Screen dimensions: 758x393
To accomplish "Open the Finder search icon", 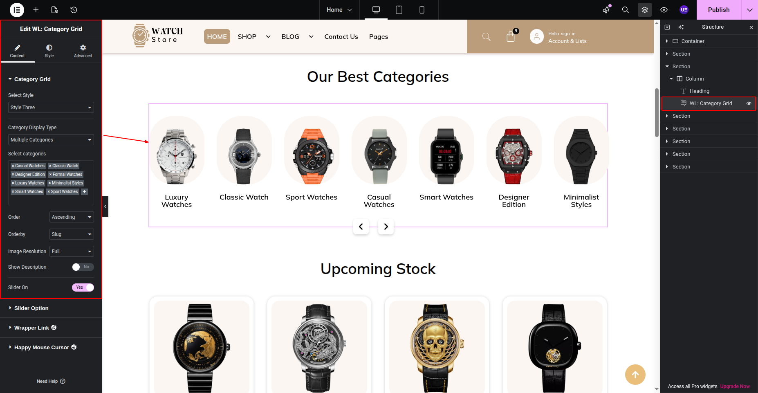I will (x=625, y=10).
